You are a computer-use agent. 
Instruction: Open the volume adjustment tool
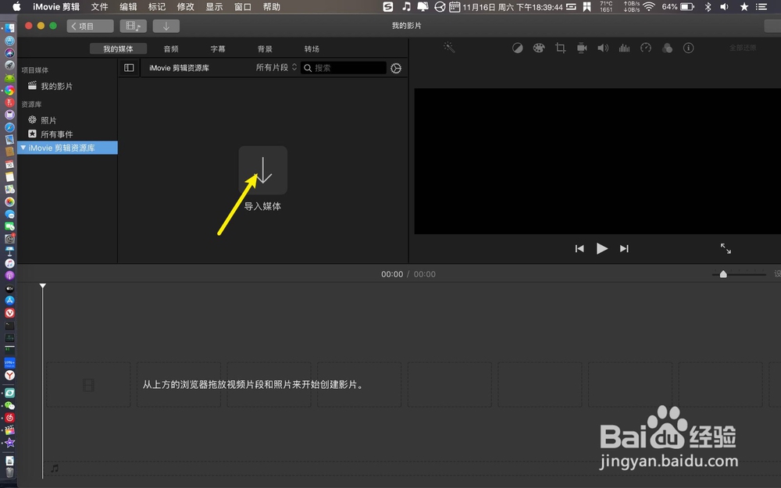point(603,48)
